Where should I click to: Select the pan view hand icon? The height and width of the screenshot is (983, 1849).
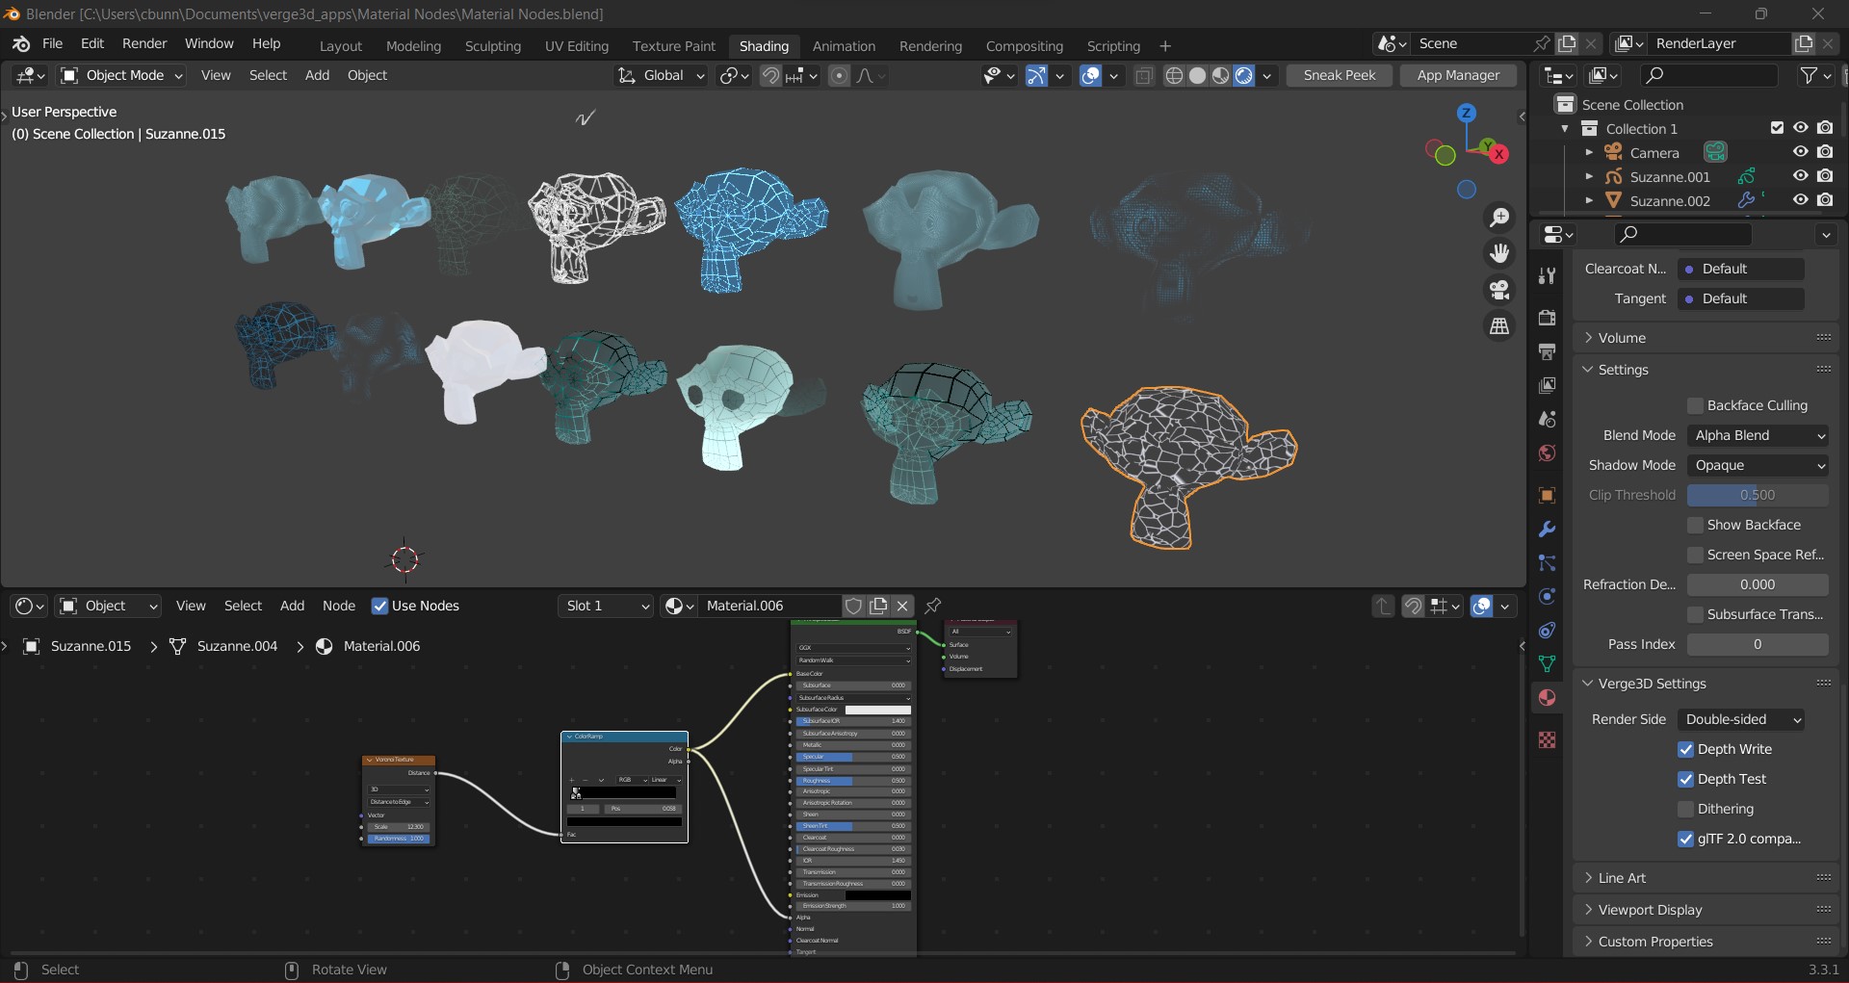[1499, 253]
